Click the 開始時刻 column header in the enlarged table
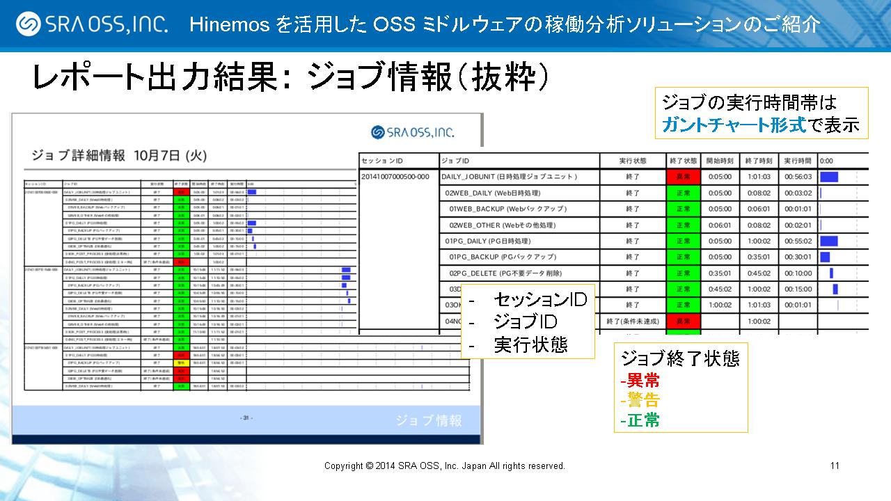The image size is (891, 501). click(720, 161)
